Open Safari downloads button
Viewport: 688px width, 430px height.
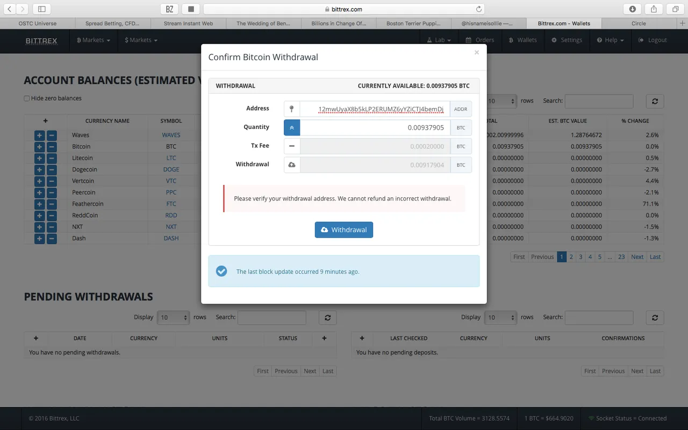[x=633, y=9]
